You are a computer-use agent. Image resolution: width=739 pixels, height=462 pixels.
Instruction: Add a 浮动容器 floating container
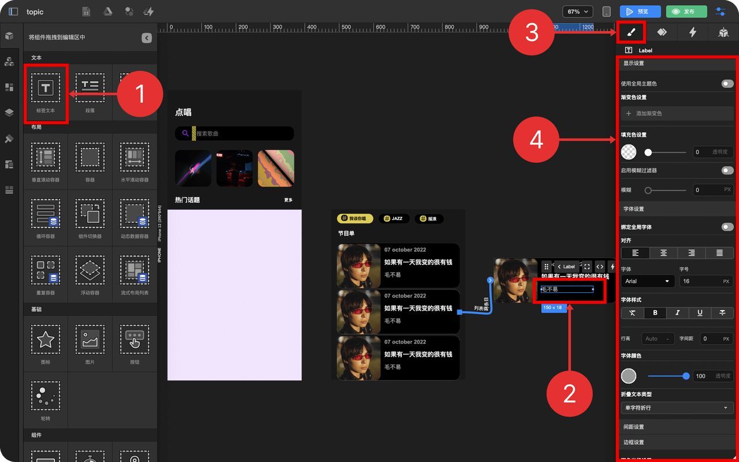[90, 275]
